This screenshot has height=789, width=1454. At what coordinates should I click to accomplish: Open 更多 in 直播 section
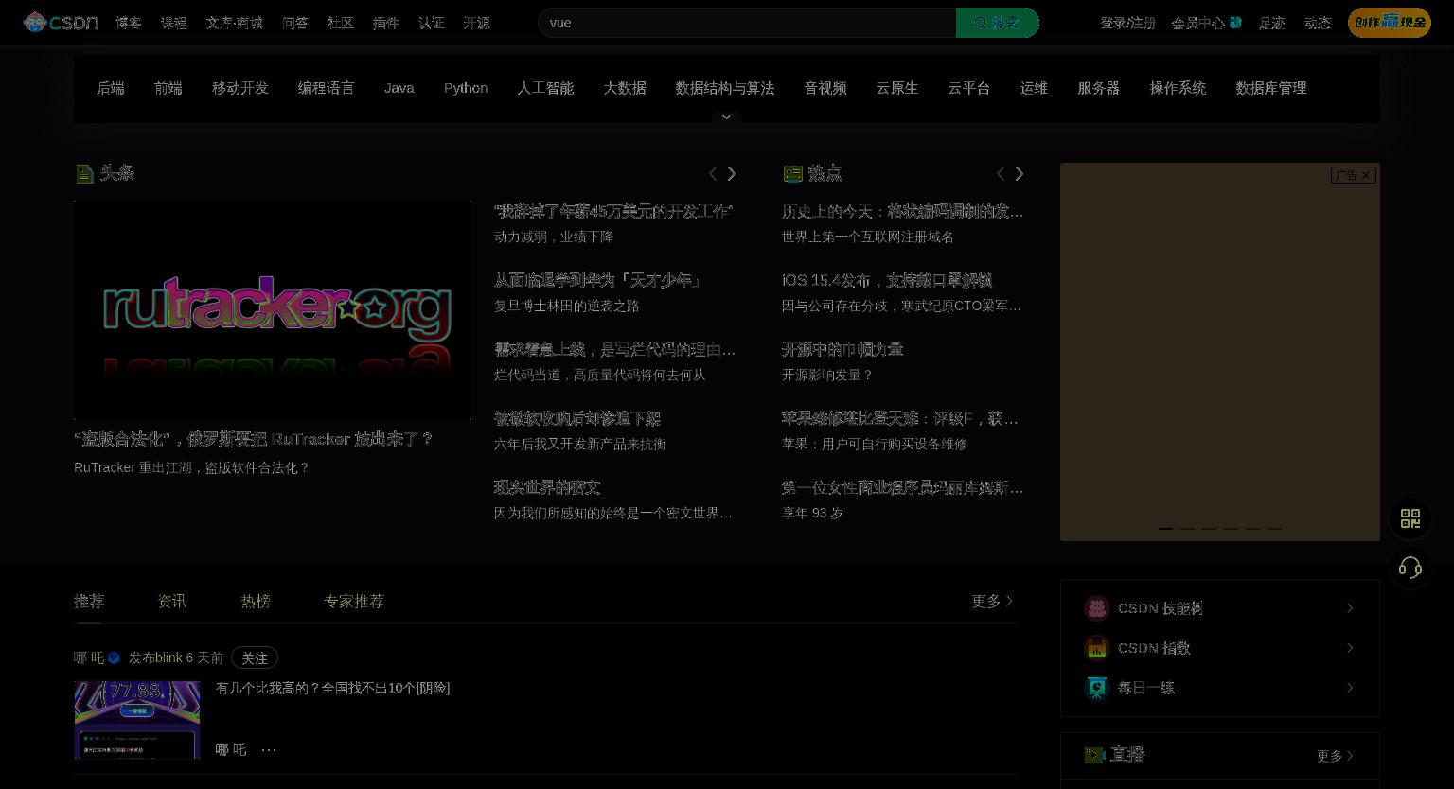1335,756
